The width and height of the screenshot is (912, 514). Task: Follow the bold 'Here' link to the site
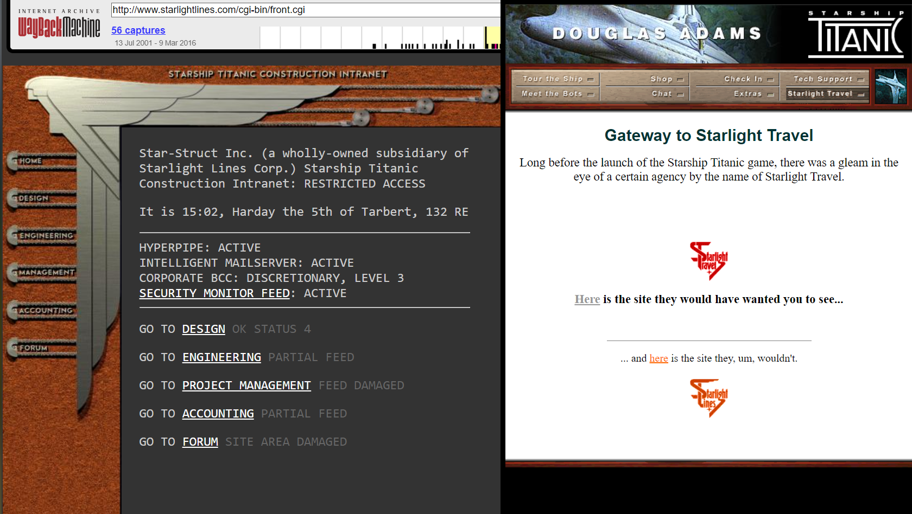coord(587,299)
